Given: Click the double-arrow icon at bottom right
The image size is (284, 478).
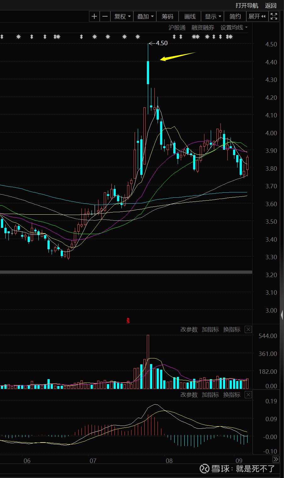Looking at the screenshot, I should coord(276,459).
